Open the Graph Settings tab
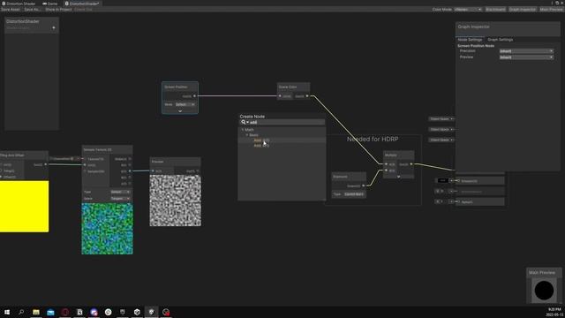The height and width of the screenshot is (318, 565). [x=501, y=40]
